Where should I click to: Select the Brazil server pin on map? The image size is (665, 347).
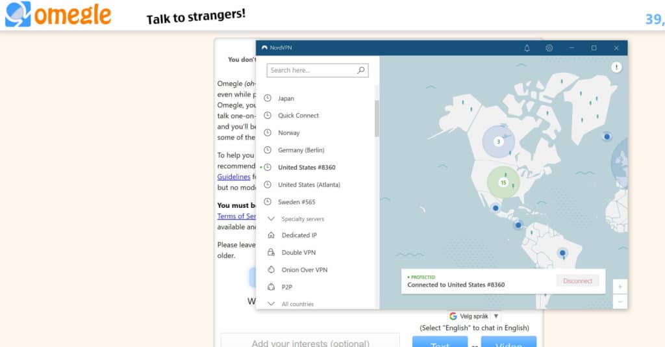point(562,253)
